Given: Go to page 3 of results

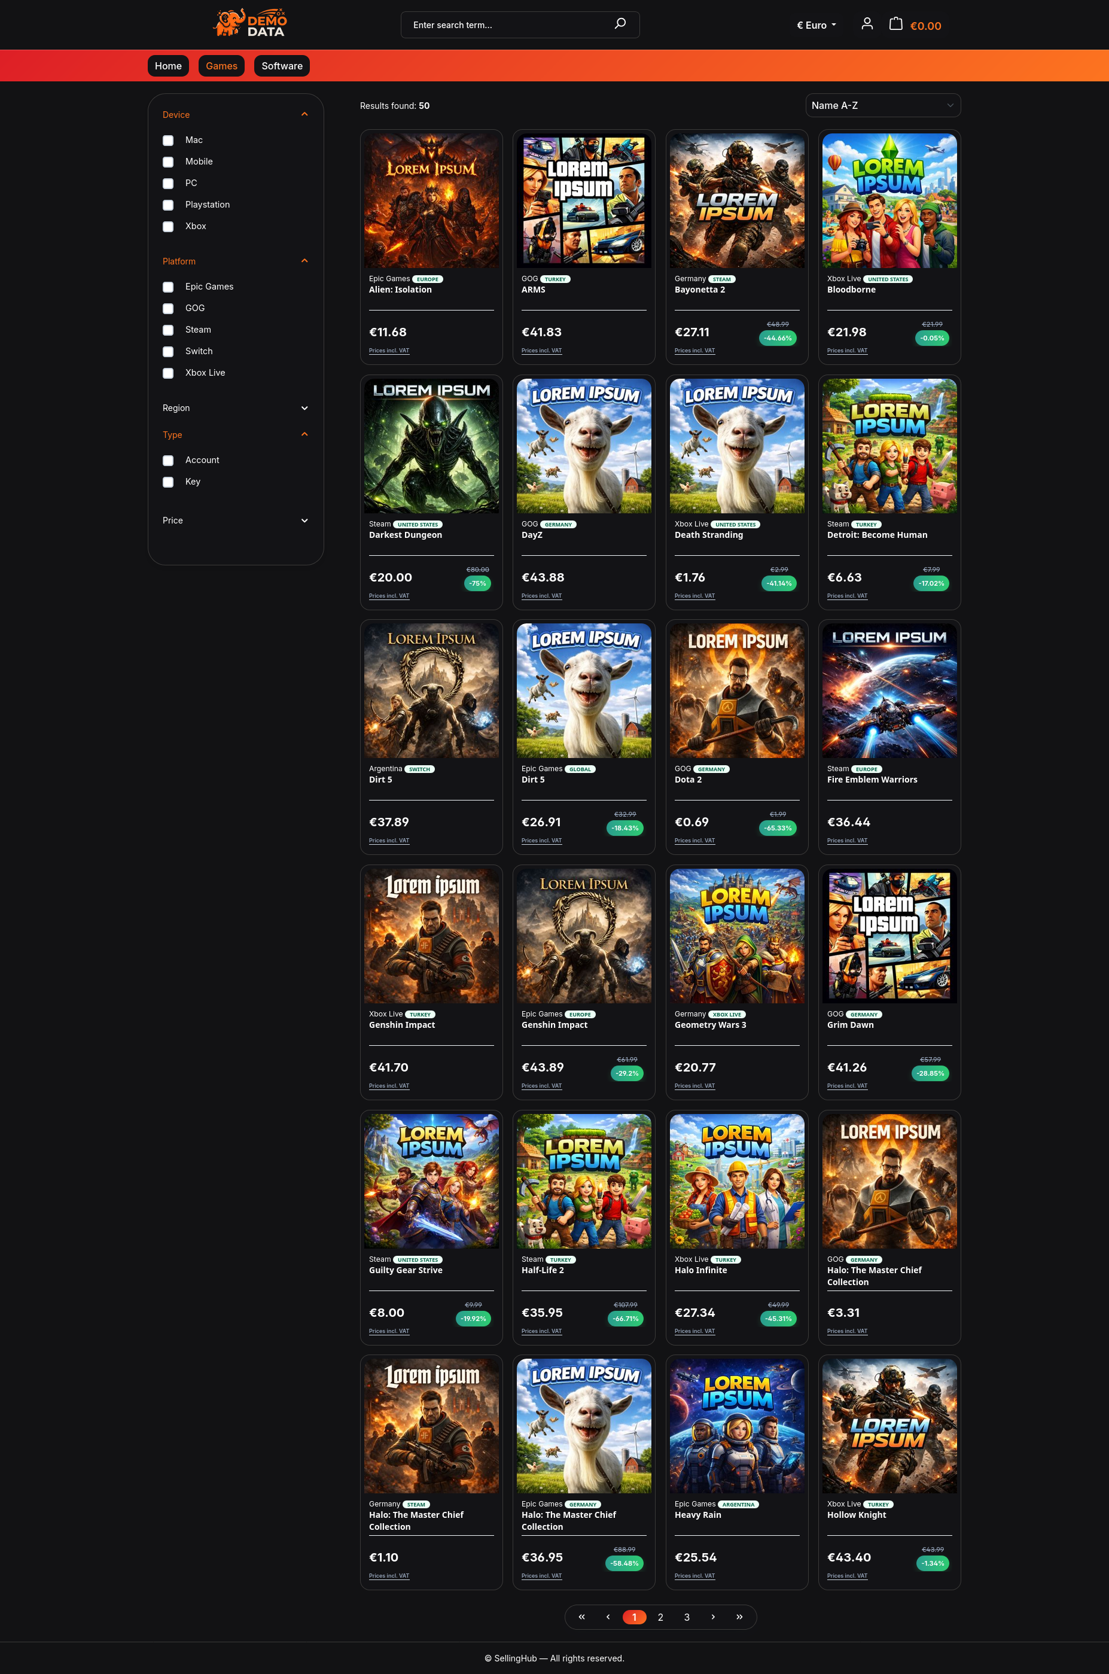Looking at the screenshot, I should click(x=687, y=1617).
